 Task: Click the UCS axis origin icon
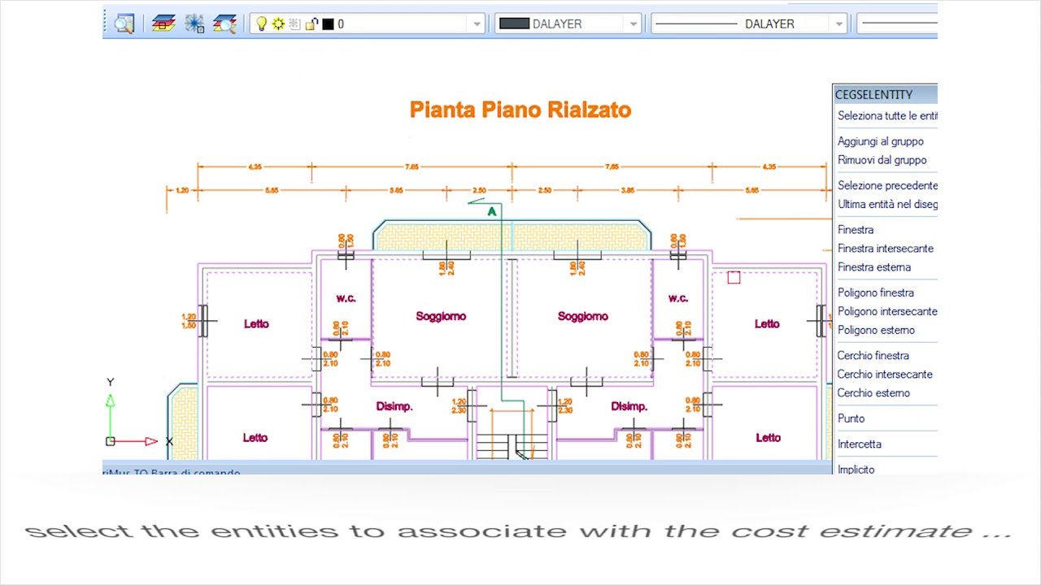(111, 441)
